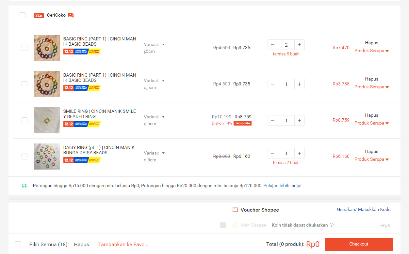Click Hapus for DAISY RING

point(372,151)
